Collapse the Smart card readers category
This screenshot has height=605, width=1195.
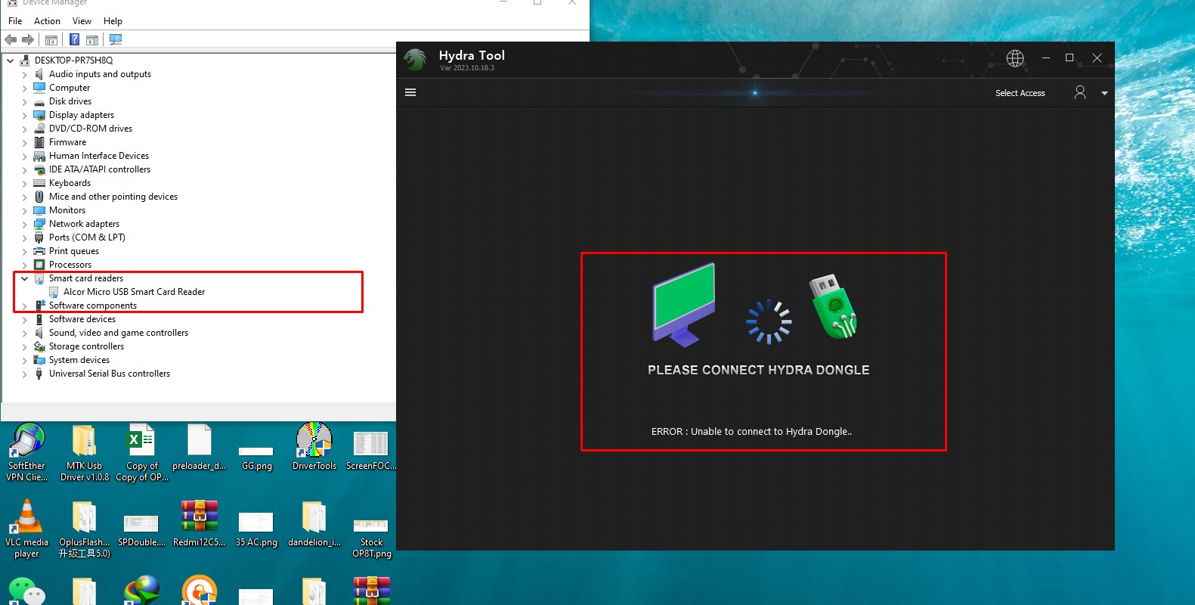[x=24, y=278]
